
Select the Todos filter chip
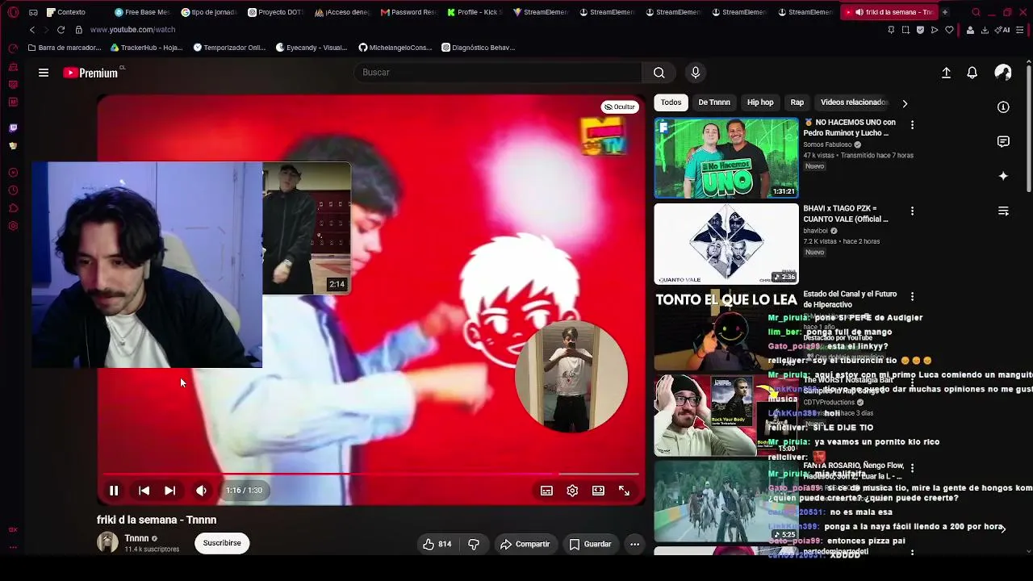[671, 102]
